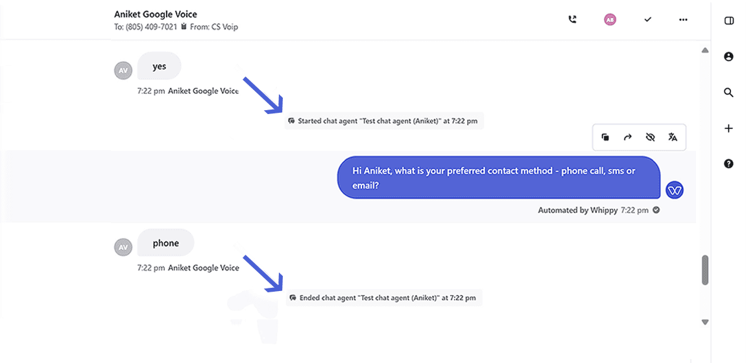Click the "Ended chat agent" event label
Viewport: 746px width, 363px height.
point(385,298)
